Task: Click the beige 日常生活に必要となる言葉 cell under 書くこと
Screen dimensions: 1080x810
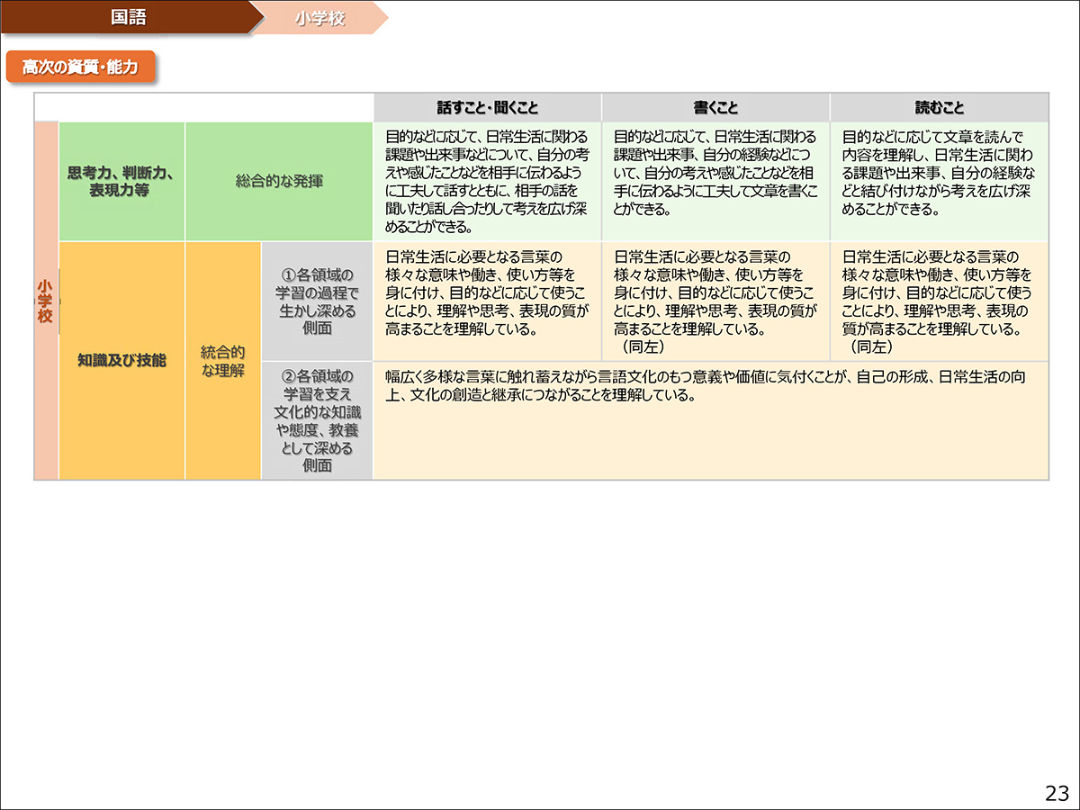Action: [x=715, y=301]
